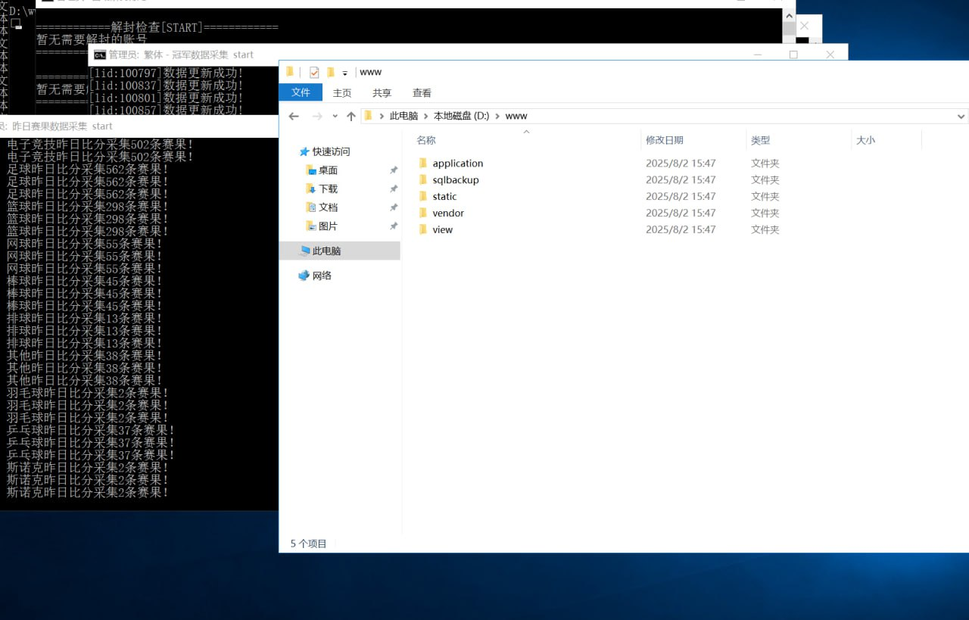The image size is (969, 620).
Task: Click the New folder icon in quick access toolbar
Action: 330,72
